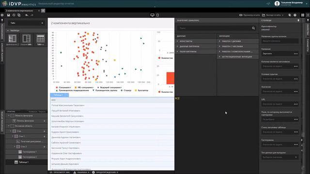
Task: Click the Таблица 1 label on canvas
Action: coord(58,95)
